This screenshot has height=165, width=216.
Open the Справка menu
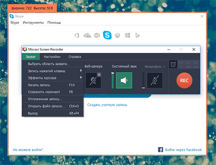[x=75, y=57]
